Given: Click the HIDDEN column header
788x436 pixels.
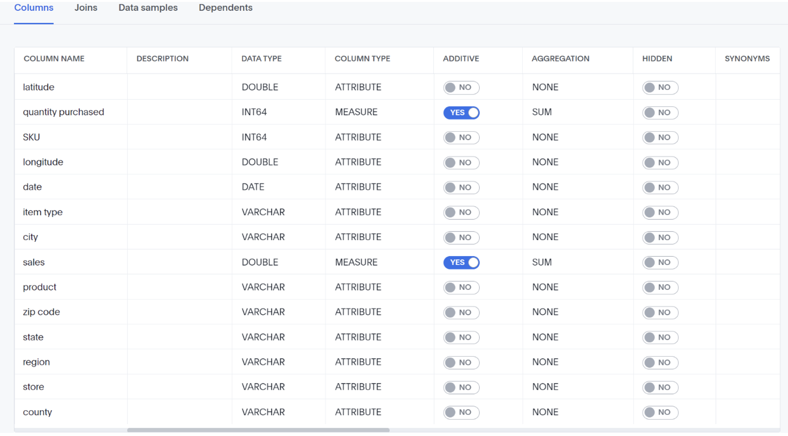Looking at the screenshot, I should click(657, 58).
